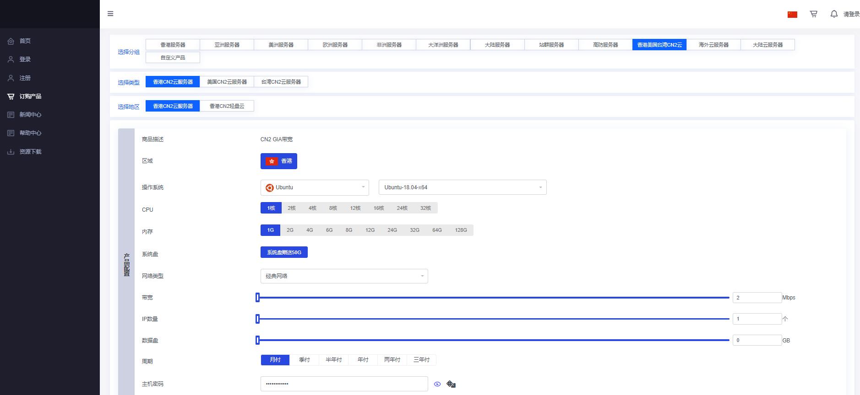This screenshot has height=395, width=860.
Task: Select the 香港 region button
Action: 279,161
